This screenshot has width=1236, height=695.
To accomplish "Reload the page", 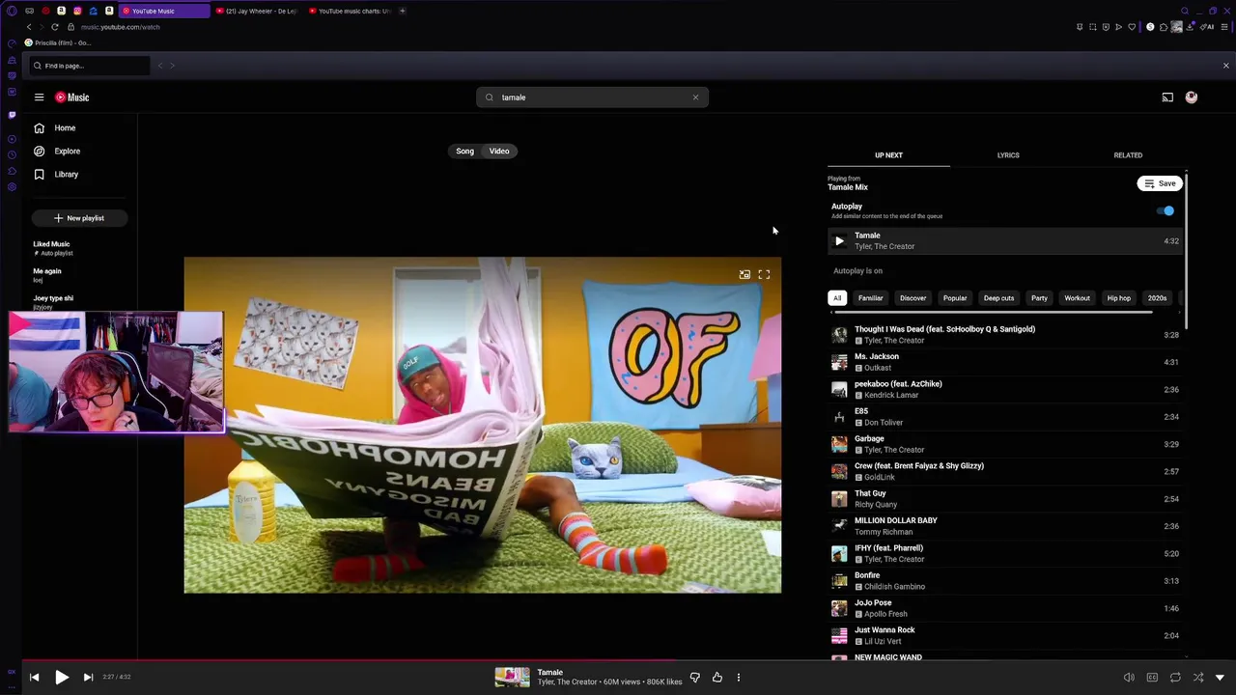I will 54,27.
